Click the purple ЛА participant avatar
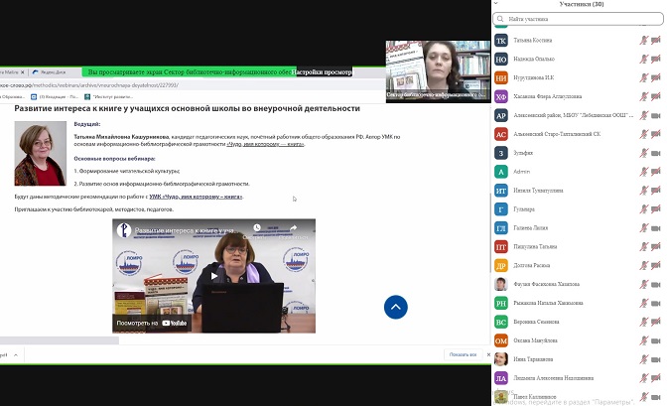Image resolution: width=667 pixels, height=406 pixels. 501,378
